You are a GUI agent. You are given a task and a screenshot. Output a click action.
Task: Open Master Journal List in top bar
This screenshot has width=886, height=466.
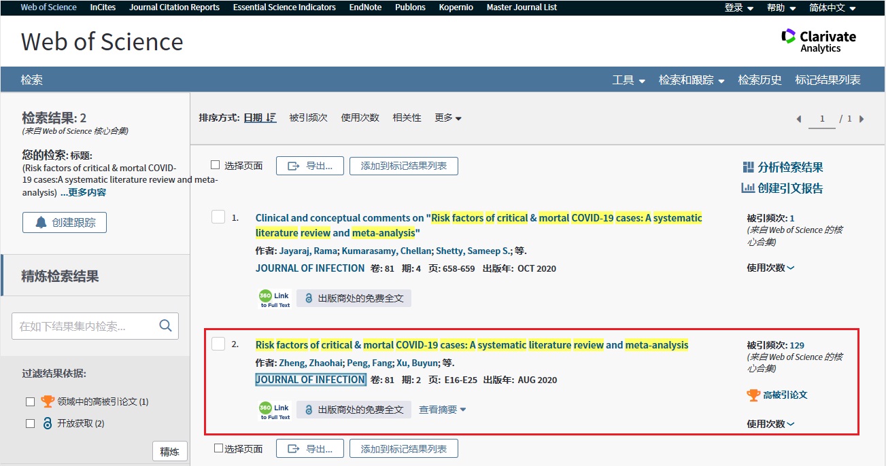click(x=522, y=7)
